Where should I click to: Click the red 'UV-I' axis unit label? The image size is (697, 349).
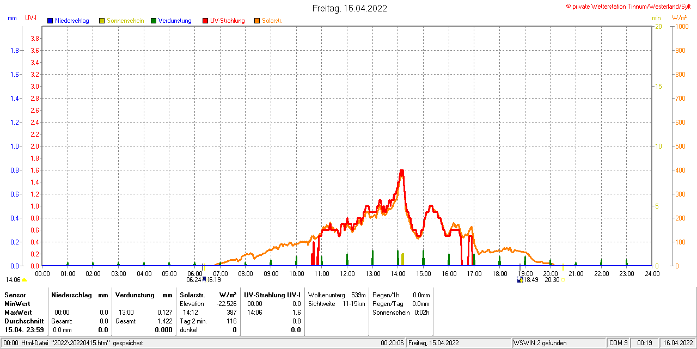tap(32, 18)
